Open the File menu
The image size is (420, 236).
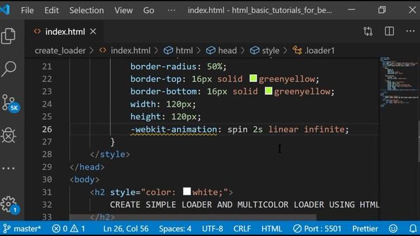coord(28,10)
